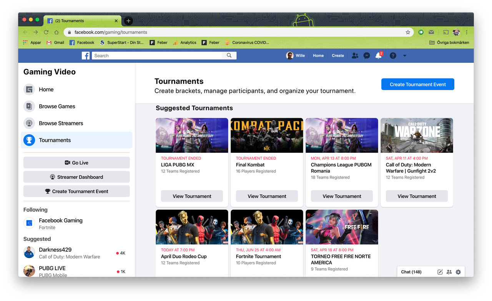The width and height of the screenshot is (492, 301).
Task: View Tournament for Call of Duty Gunfight
Action: (417, 196)
